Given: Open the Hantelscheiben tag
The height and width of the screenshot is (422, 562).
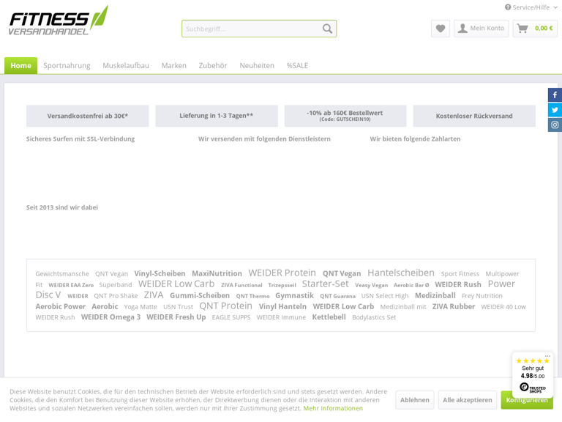Looking at the screenshot, I should pos(401,273).
